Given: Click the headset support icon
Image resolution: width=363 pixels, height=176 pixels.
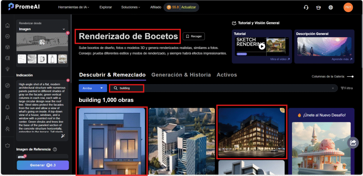Looking at the screenshot, I should (306, 7).
